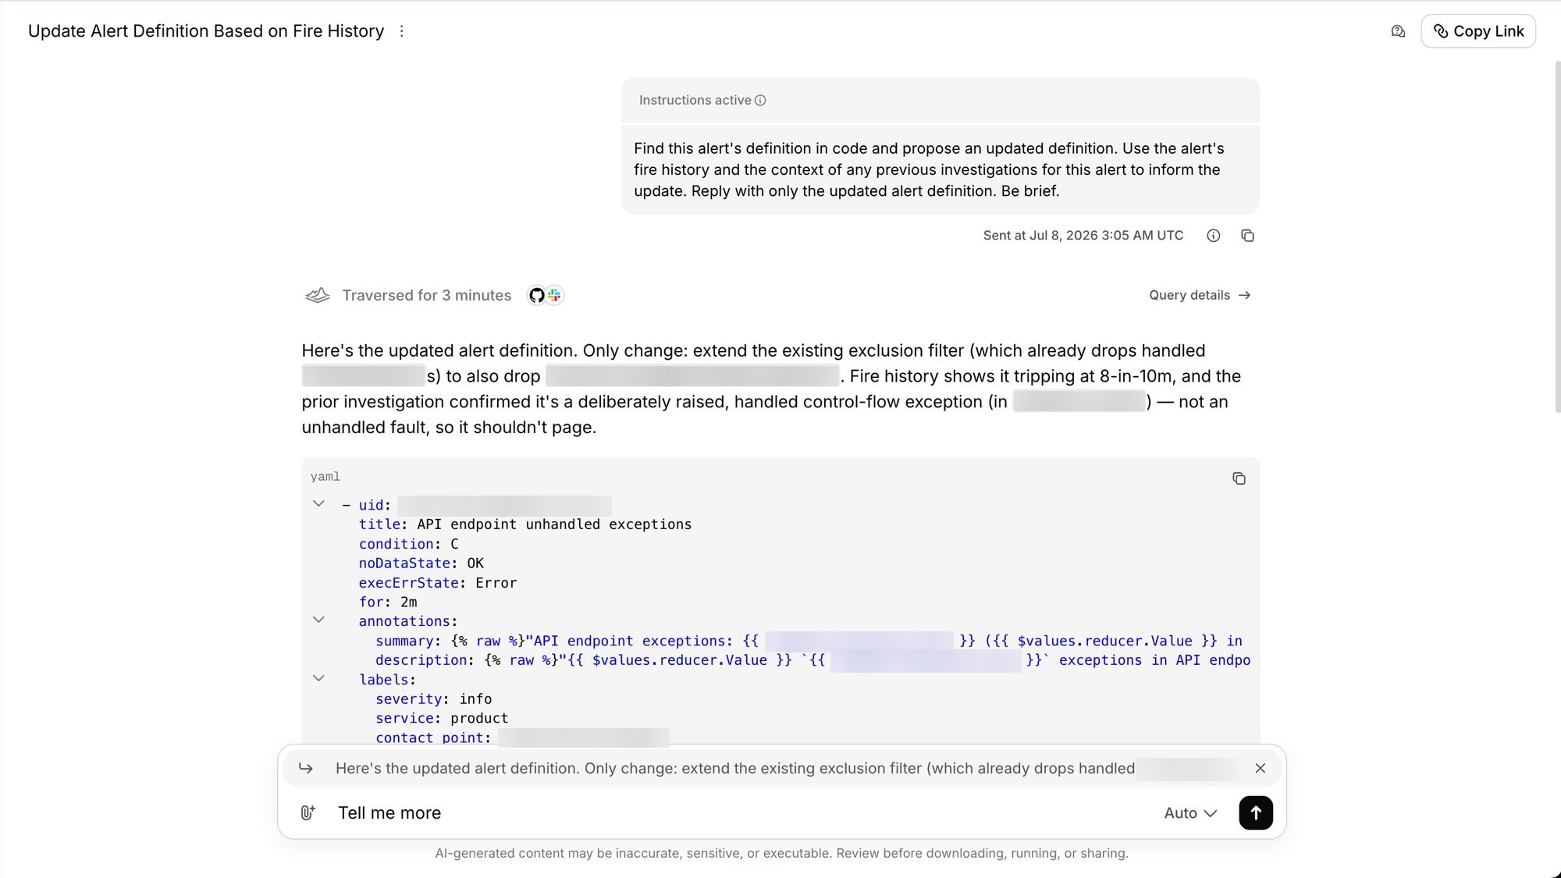The height and width of the screenshot is (878, 1561).
Task: Click the reply arrow icon in quoted bar
Action: 306,768
